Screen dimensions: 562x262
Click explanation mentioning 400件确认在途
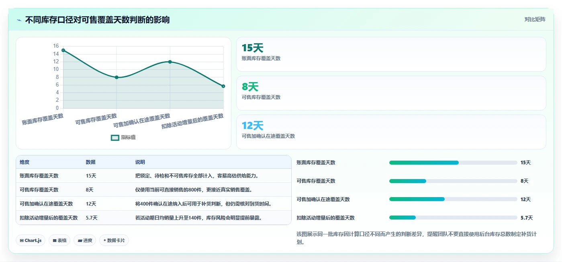204,204
